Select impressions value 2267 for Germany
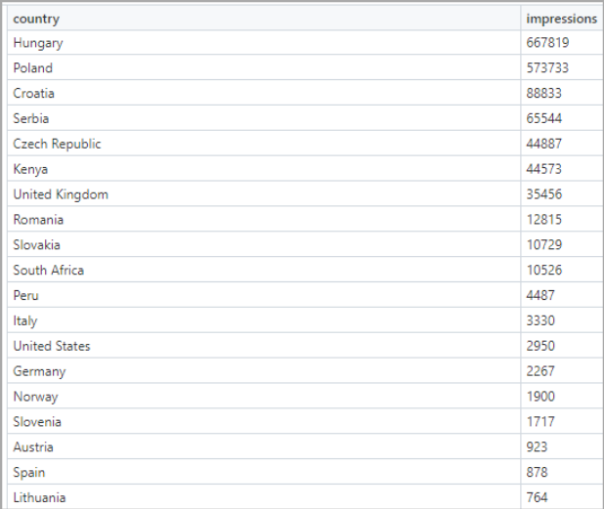 (540, 371)
